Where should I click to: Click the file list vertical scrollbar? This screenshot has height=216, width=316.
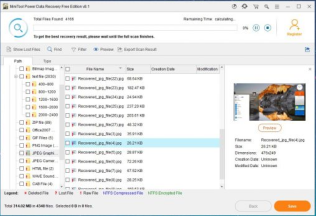(x=222, y=154)
